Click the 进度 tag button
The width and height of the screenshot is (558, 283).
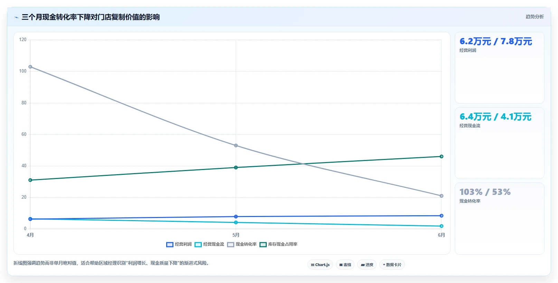point(367,265)
